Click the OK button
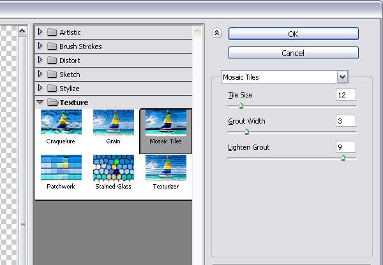The height and width of the screenshot is (265, 383). point(293,34)
